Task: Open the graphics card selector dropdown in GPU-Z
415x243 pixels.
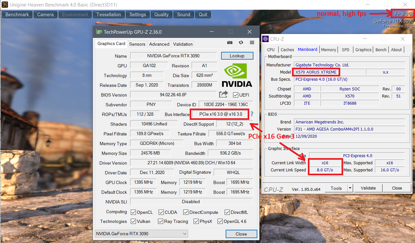Action: [x=184, y=233]
